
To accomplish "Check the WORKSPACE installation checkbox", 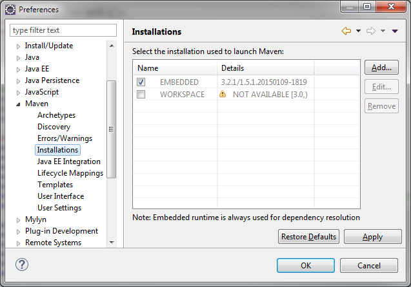I will point(141,94).
